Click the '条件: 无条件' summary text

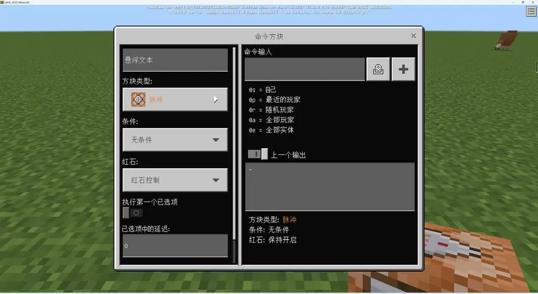point(269,230)
